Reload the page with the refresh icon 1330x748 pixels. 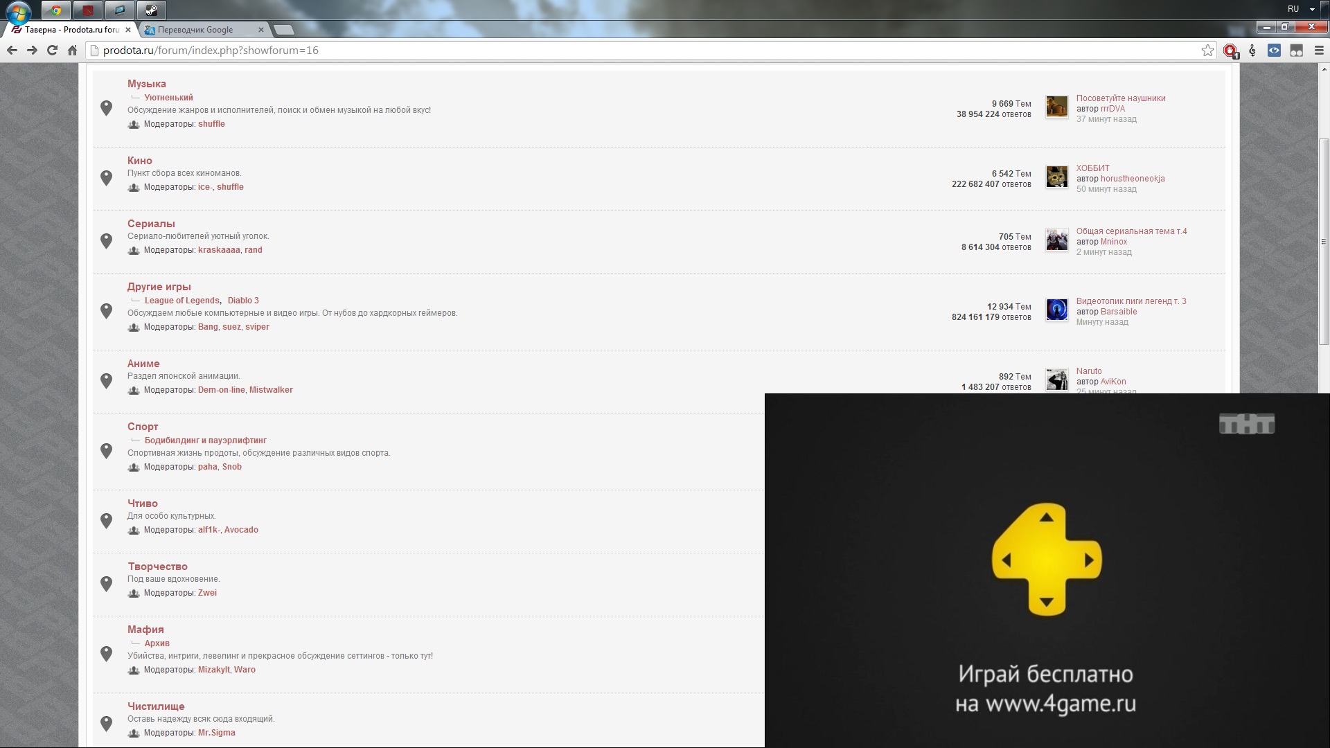click(x=52, y=51)
